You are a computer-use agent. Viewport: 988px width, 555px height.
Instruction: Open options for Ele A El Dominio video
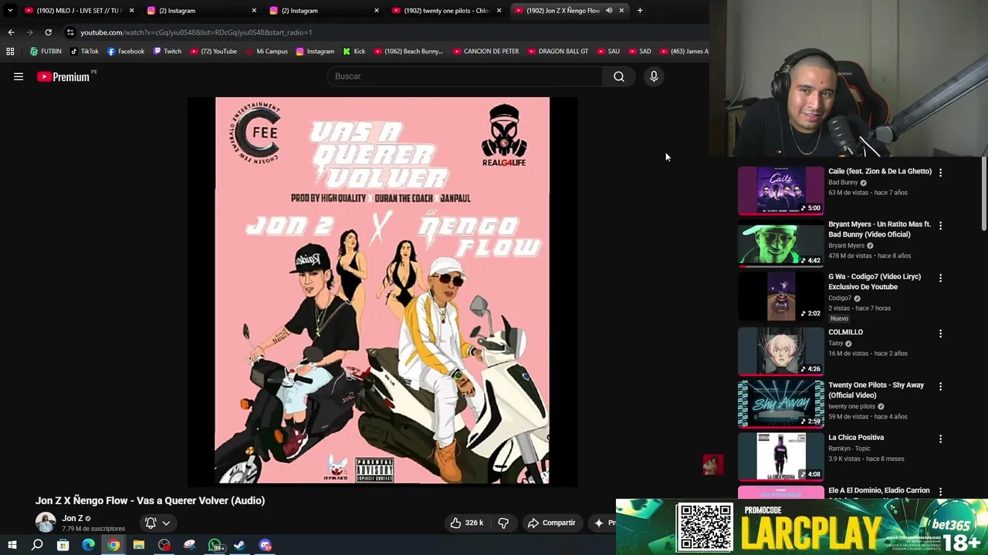(x=940, y=491)
